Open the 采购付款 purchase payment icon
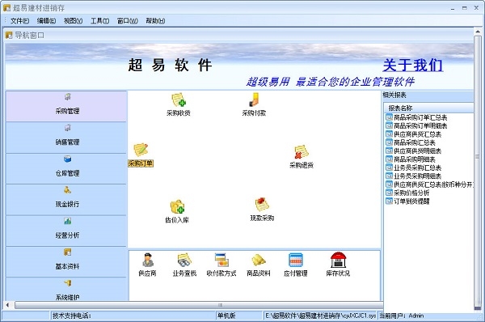485x322 pixels. click(255, 100)
